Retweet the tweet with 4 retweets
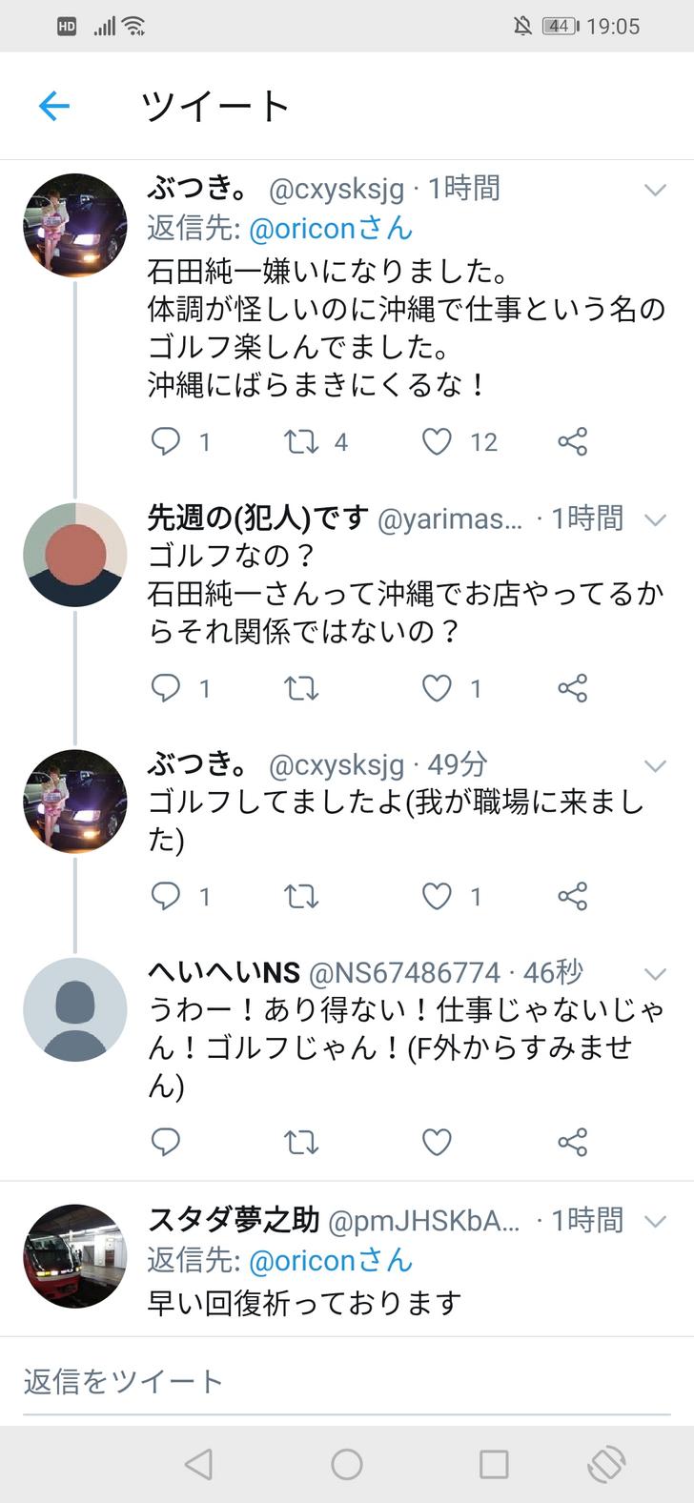Viewport: 694px width, 1503px height. pos(300,441)
